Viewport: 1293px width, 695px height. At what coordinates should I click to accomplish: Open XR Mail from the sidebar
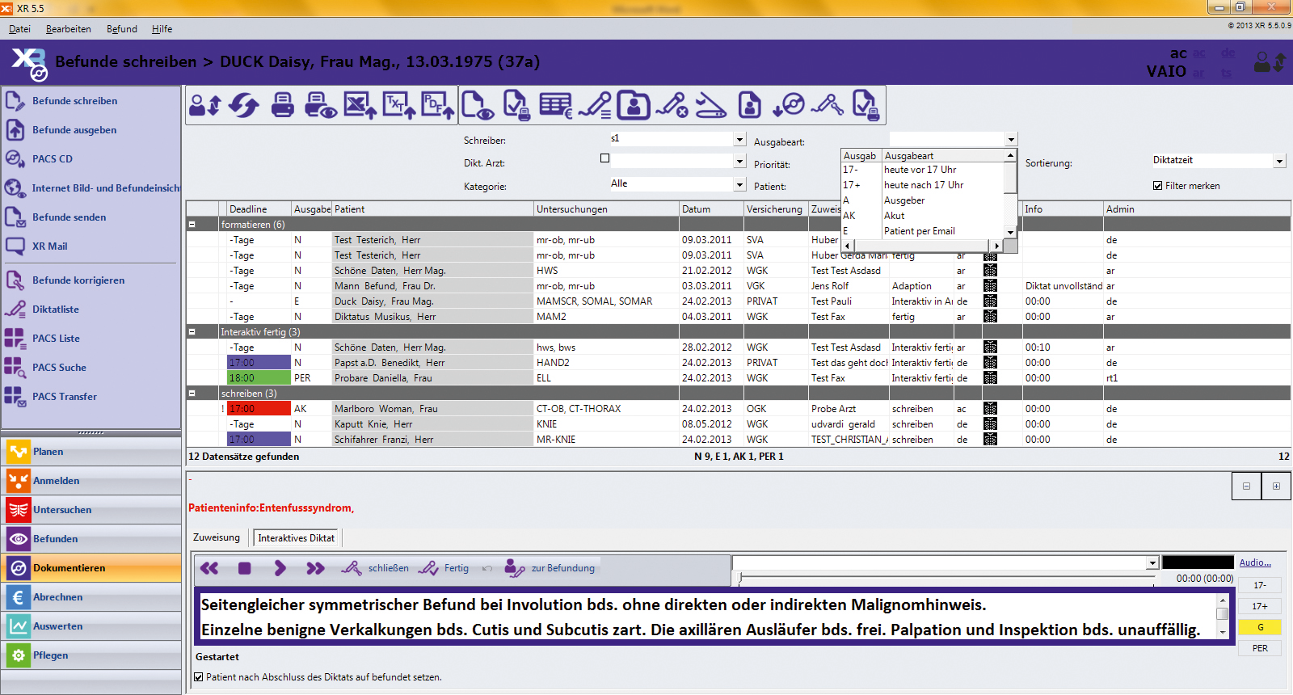pyautogui.click(x=49, y=246)
